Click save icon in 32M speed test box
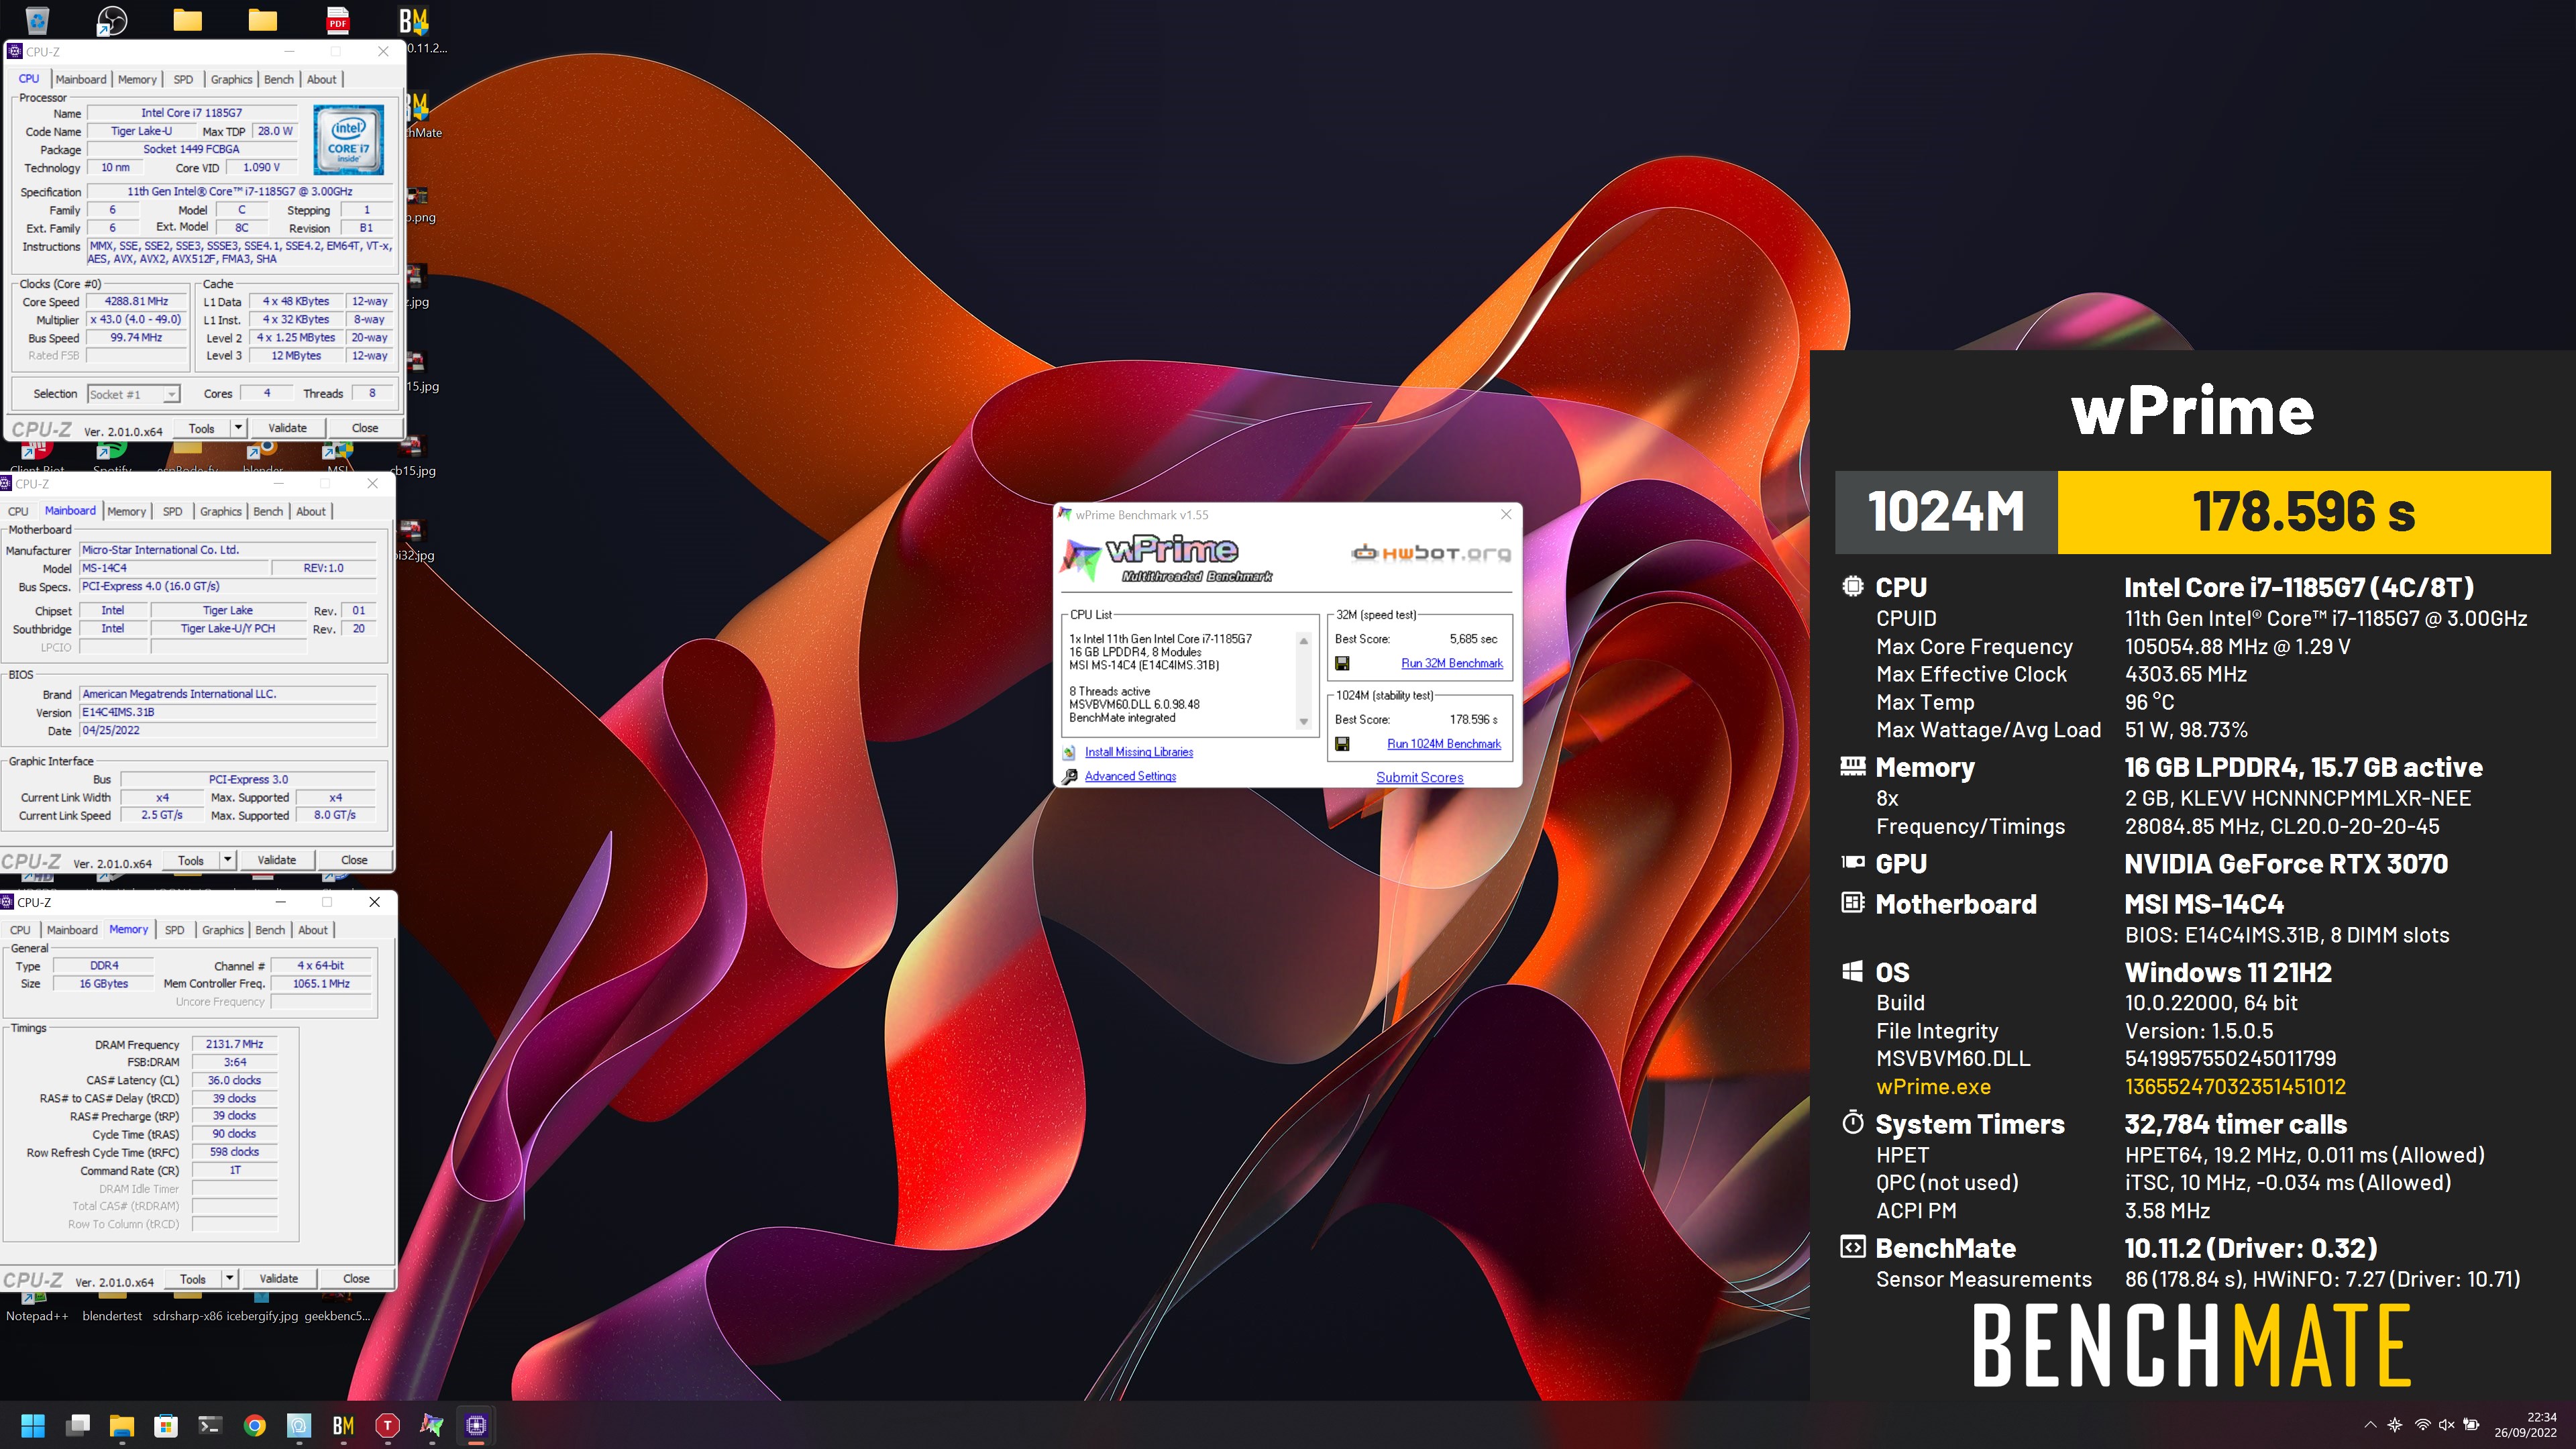The height and width of the screenshot is (1449, 2576). (x=1342, y=663)
